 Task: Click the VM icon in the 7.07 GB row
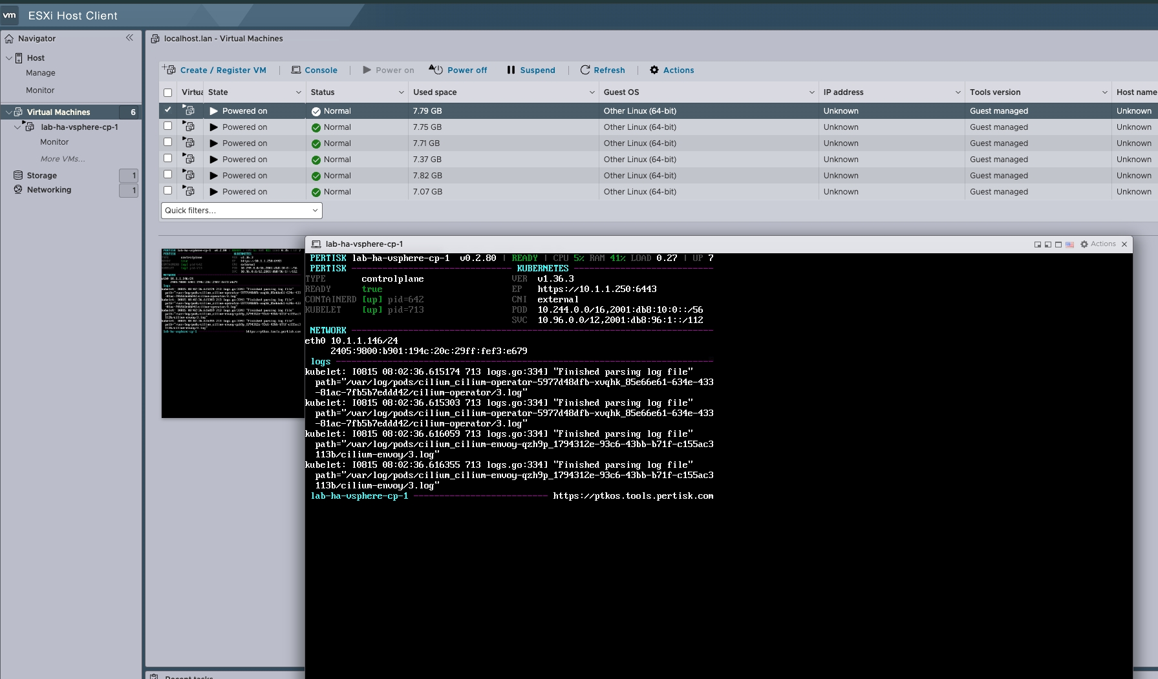(189, 191)
